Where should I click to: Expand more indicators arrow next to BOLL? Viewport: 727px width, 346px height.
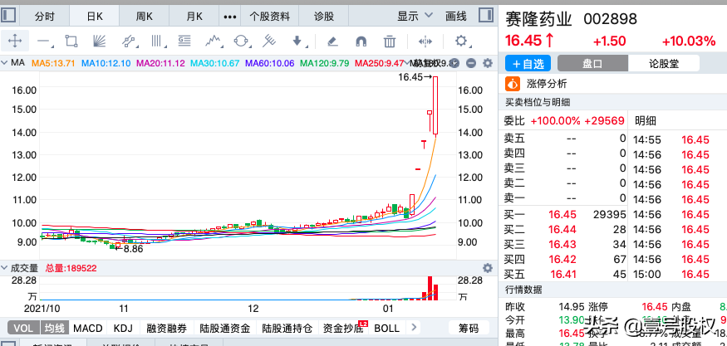tap(414, 328)
